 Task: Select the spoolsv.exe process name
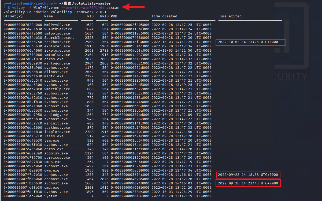click(56, 153)
